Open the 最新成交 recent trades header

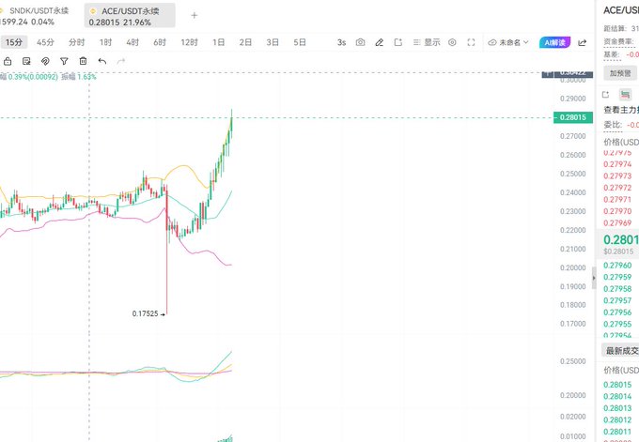pos(621,351)
